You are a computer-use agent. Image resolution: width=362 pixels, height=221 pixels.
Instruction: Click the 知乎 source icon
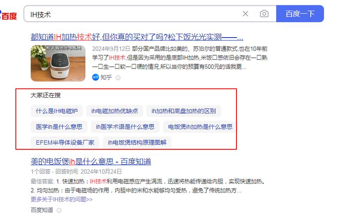(95, 77)
